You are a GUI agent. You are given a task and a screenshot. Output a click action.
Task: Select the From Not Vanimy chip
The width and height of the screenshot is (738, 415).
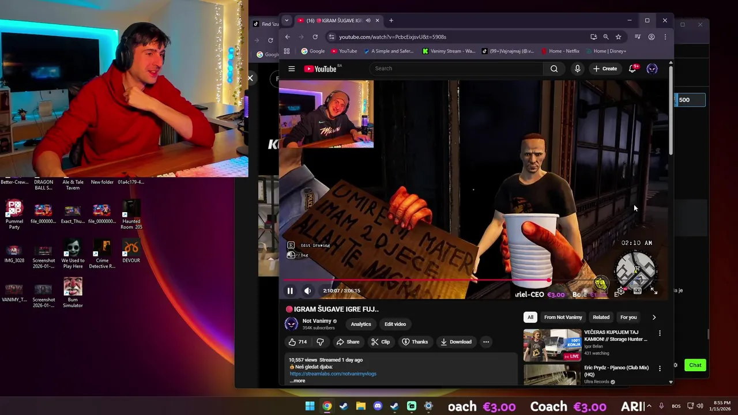coord(563,317)
